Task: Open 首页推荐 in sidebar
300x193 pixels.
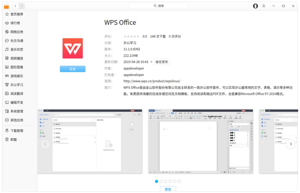Action: (14, 14)
